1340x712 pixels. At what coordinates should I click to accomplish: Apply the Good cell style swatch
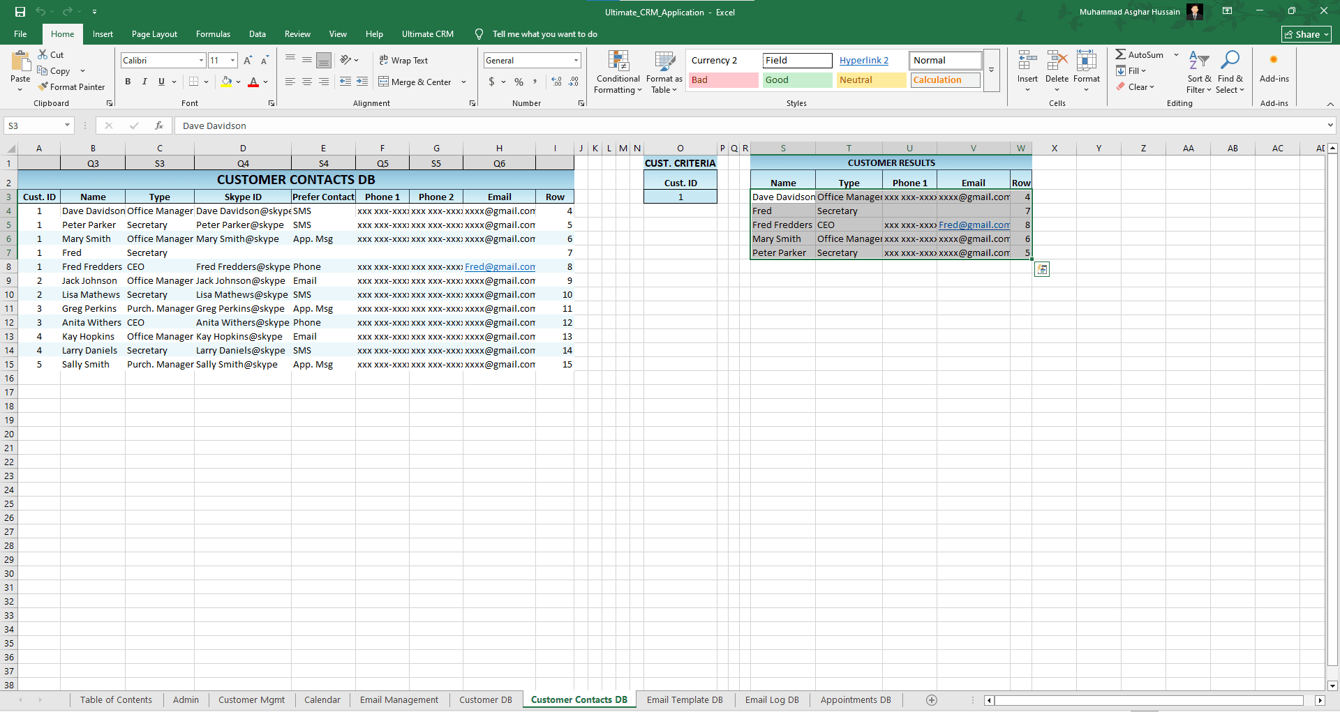(x=798, y=80)
